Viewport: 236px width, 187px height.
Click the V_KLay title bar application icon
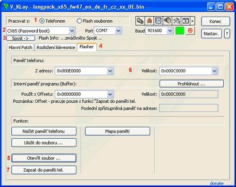click(x=6, y=7)
